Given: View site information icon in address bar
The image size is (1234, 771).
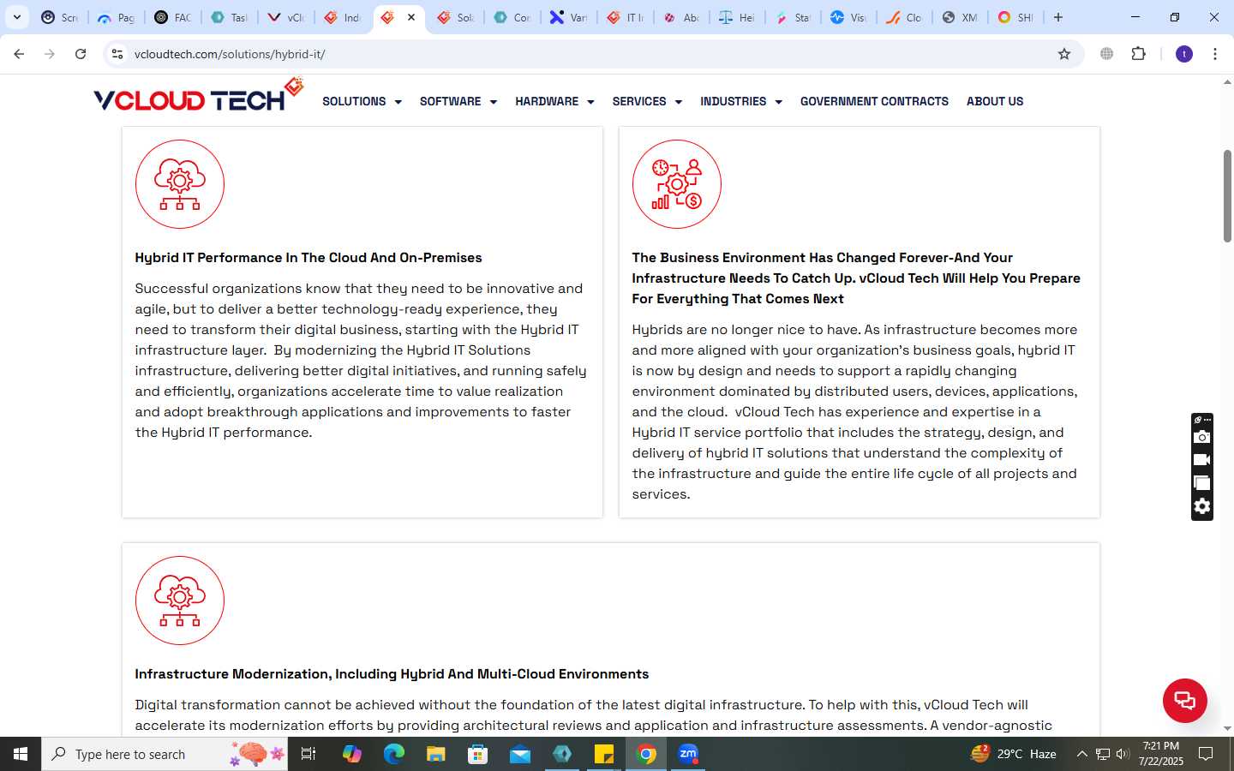Looking at the screenshot, I should 117,54.
